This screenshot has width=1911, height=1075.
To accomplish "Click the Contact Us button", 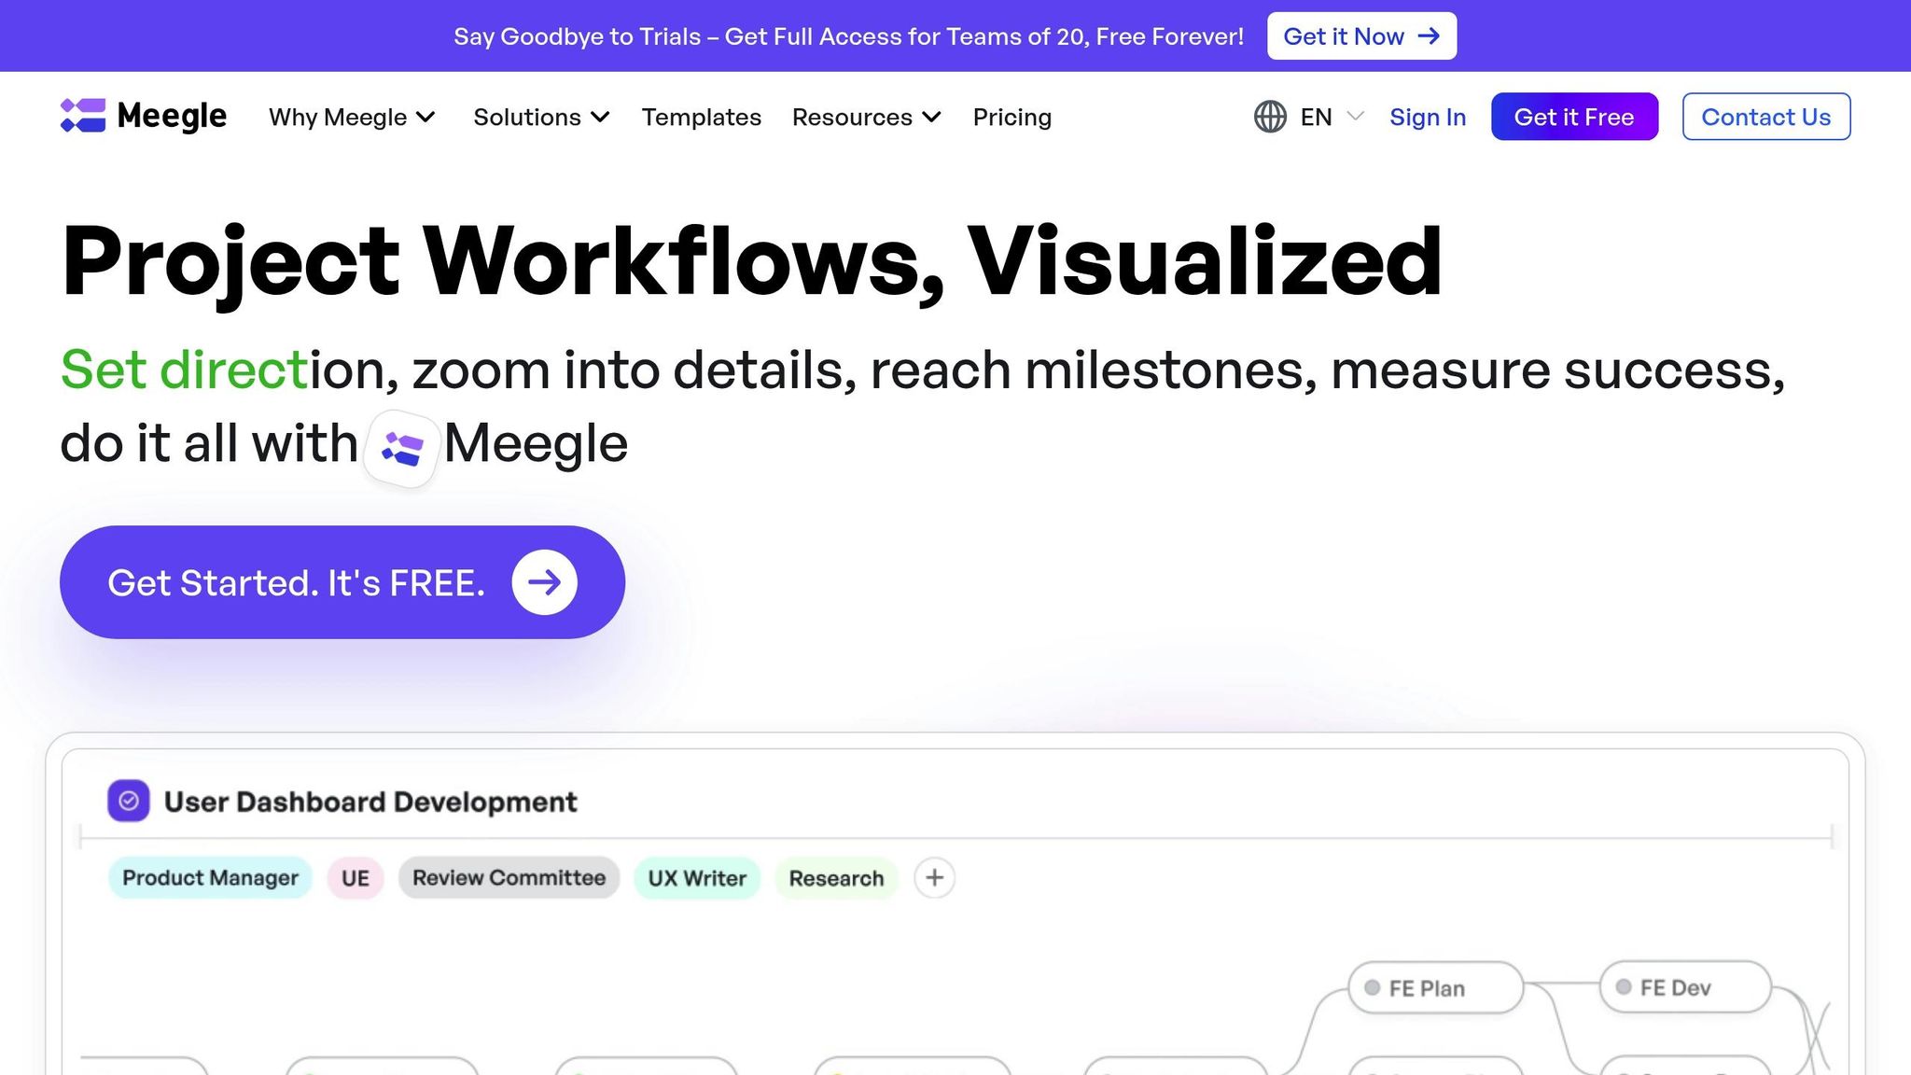I will click(x=1765, y=117).
